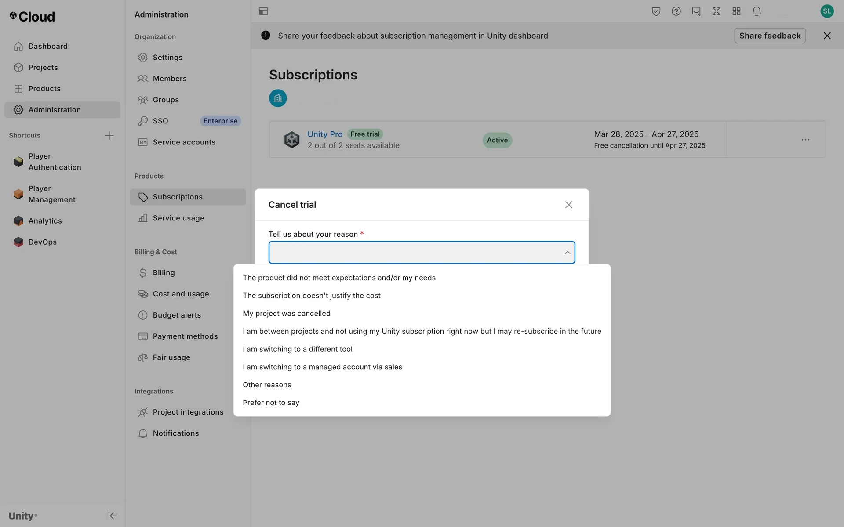Viewport: 844px width, 527px height.
Task: Open Unity Pro row more options
Action: 805,140
